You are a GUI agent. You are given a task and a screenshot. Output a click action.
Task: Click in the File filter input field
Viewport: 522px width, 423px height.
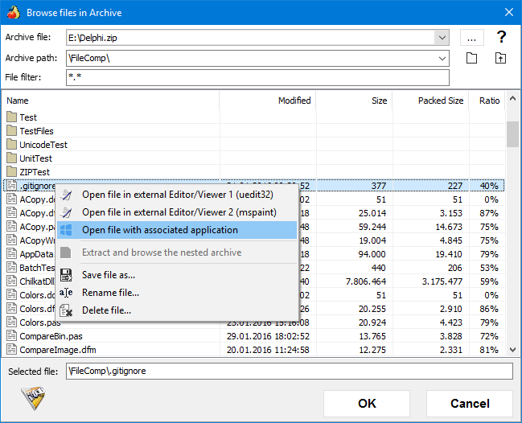point(257,77)
